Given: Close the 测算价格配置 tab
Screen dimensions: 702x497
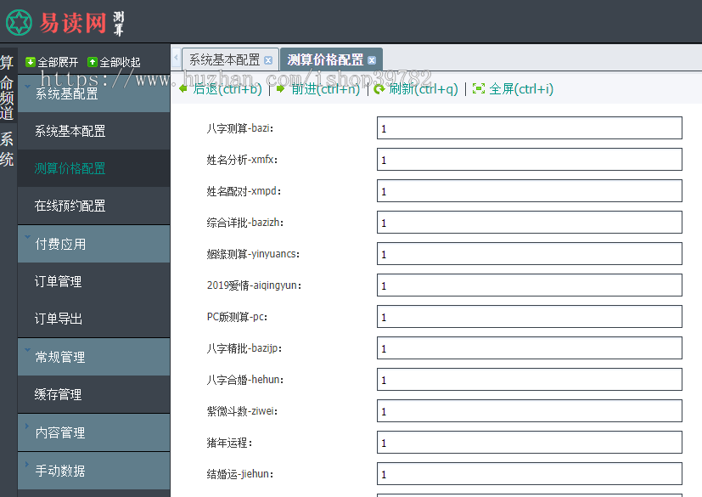Looking at the screenshot, I should coord(372,60).
